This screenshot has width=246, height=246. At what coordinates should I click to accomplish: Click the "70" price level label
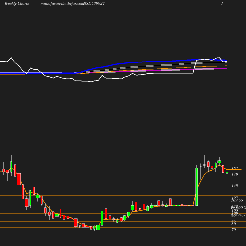pos(234,230)
